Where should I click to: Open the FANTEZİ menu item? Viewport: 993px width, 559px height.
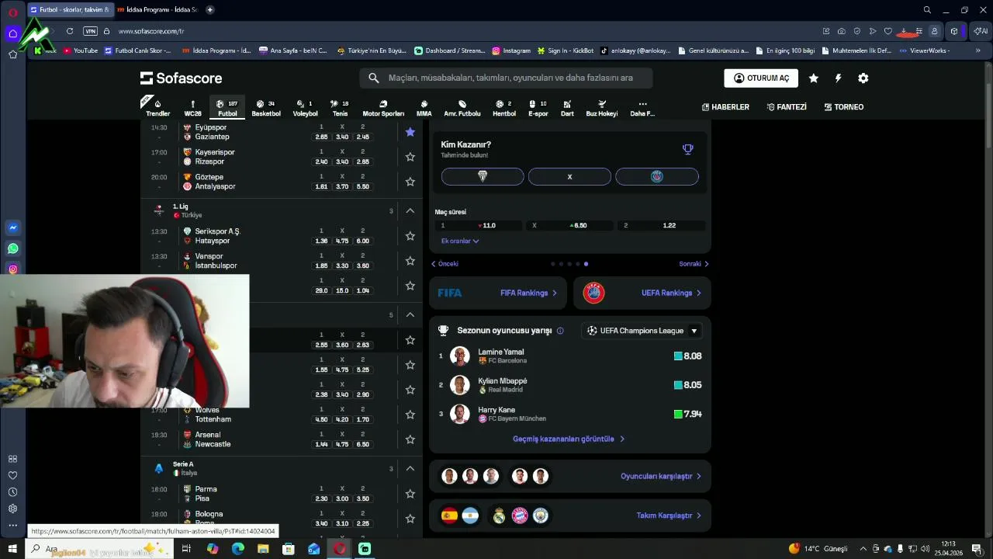787,107
